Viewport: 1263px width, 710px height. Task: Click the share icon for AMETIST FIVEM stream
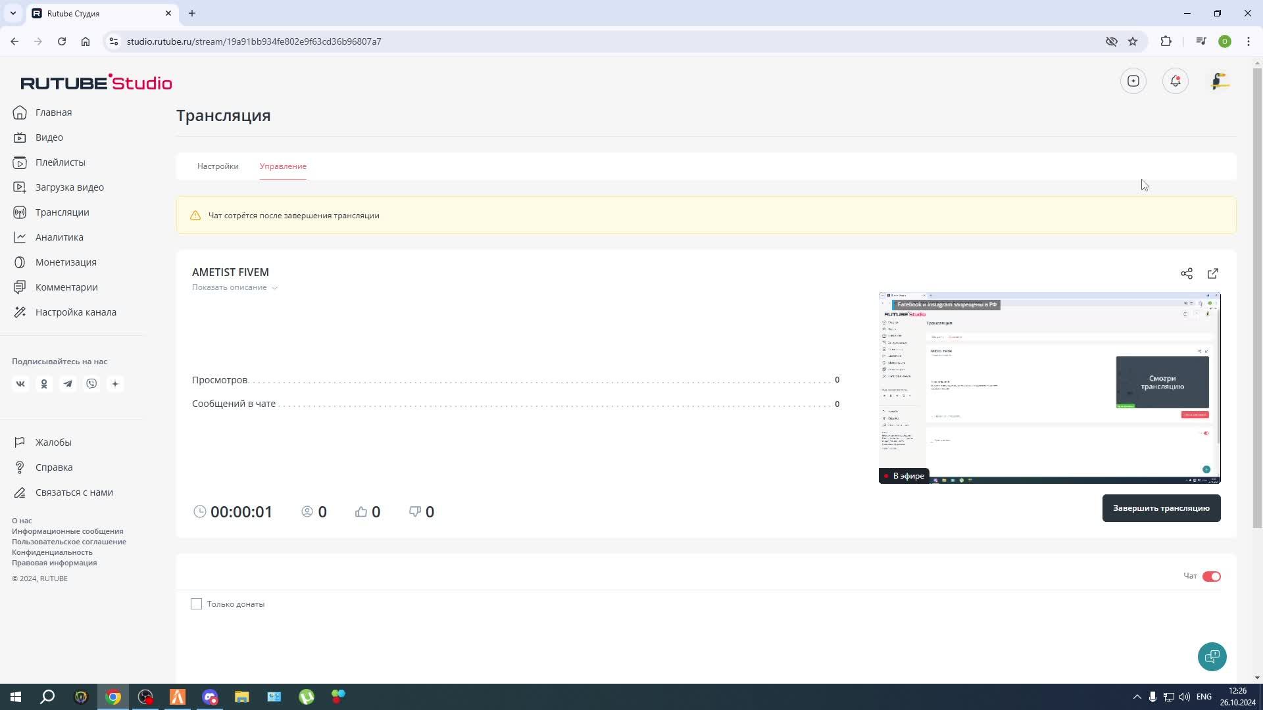tap(1186, 273)
